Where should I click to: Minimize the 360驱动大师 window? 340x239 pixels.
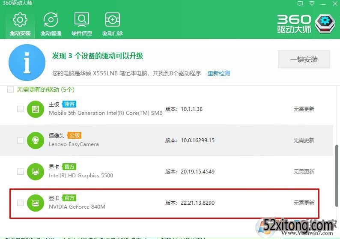[x=323, y=4]
